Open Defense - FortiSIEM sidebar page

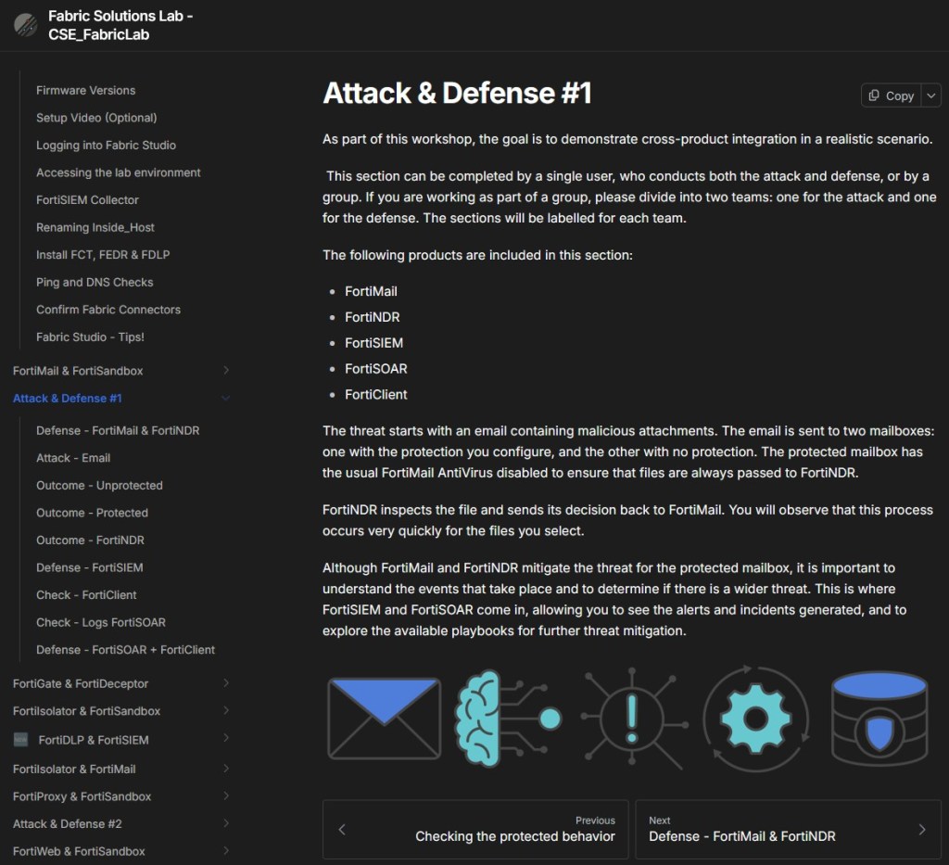click(x=90, y=567)
